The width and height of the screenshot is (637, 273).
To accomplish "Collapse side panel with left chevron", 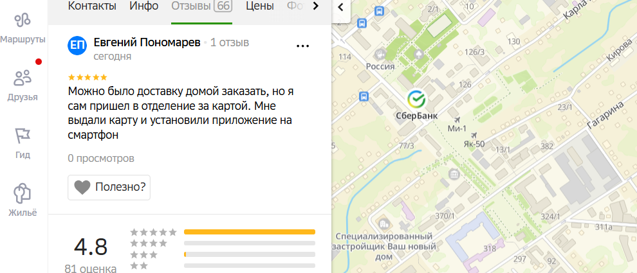I will [x=341, y=7].
